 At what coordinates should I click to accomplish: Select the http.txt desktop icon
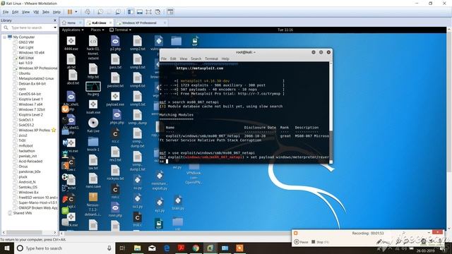pos(93,71)
